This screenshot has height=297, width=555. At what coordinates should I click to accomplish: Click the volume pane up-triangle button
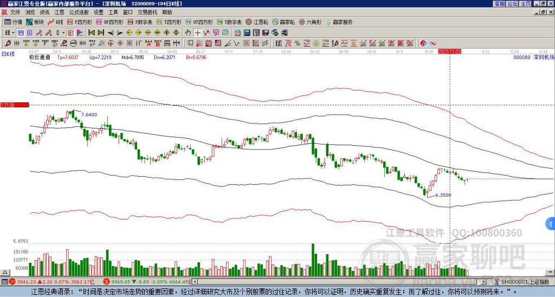(x=4, y=272)
